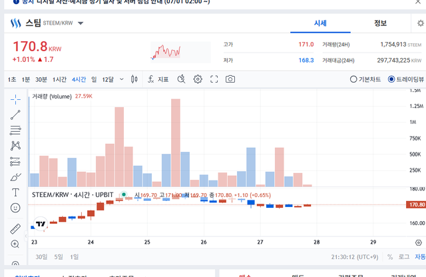Click the green market status dot
The width and height of the screenshot is (426, 277).
124,194
